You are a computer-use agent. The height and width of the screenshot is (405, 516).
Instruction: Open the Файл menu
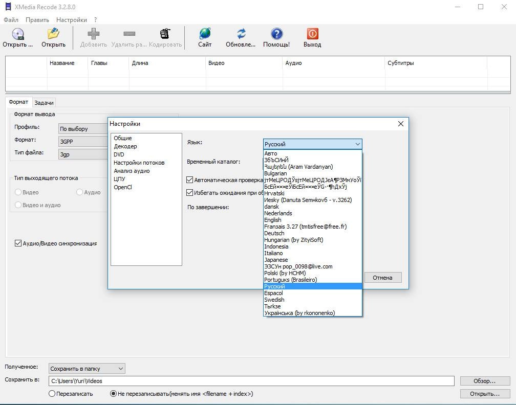point(11,20)
